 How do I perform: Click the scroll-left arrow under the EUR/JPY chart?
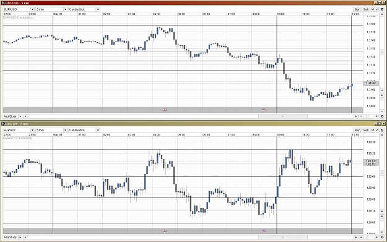coord(25,237)
